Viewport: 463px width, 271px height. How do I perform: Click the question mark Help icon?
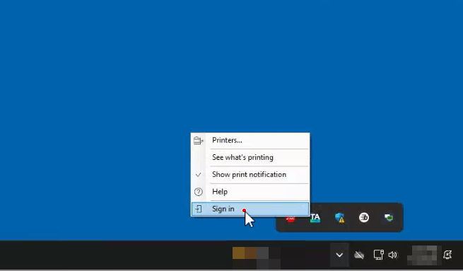tap(199, 192)
